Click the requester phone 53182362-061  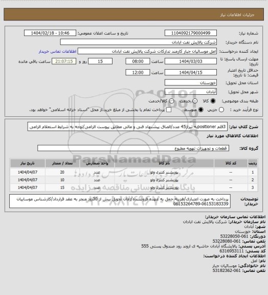(x=227, y=270)
